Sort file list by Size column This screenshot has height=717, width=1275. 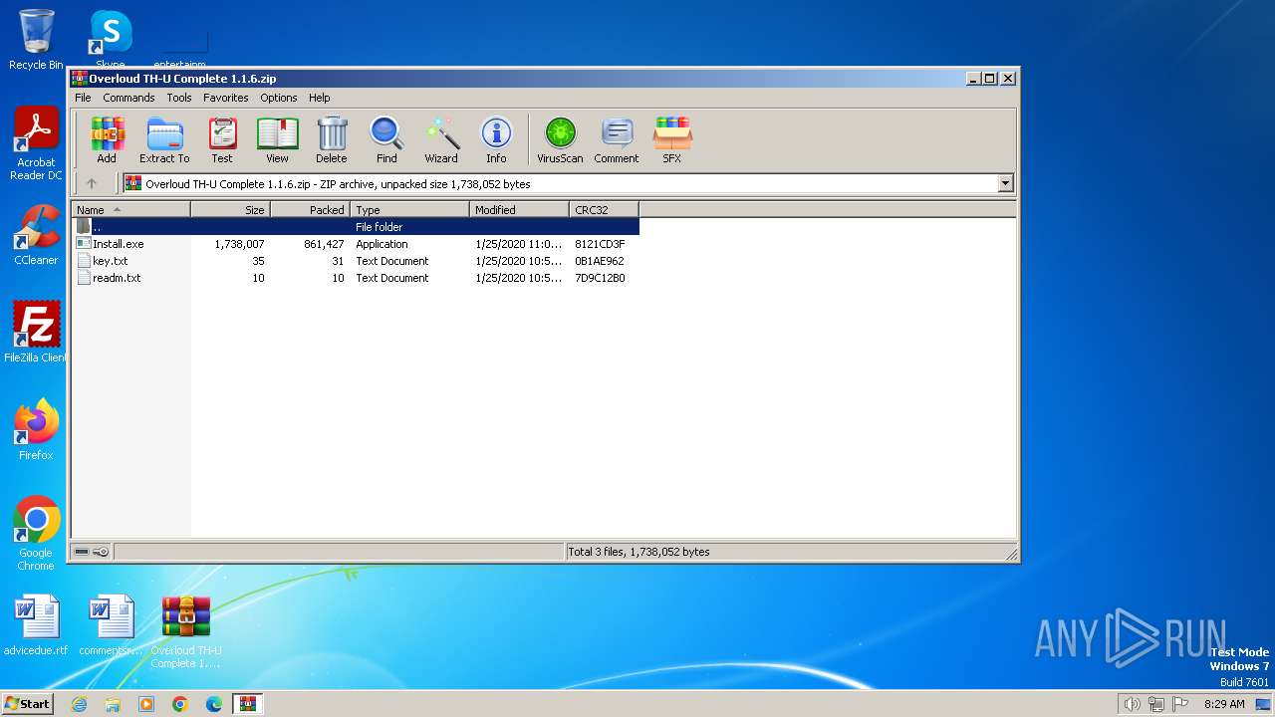230,209
